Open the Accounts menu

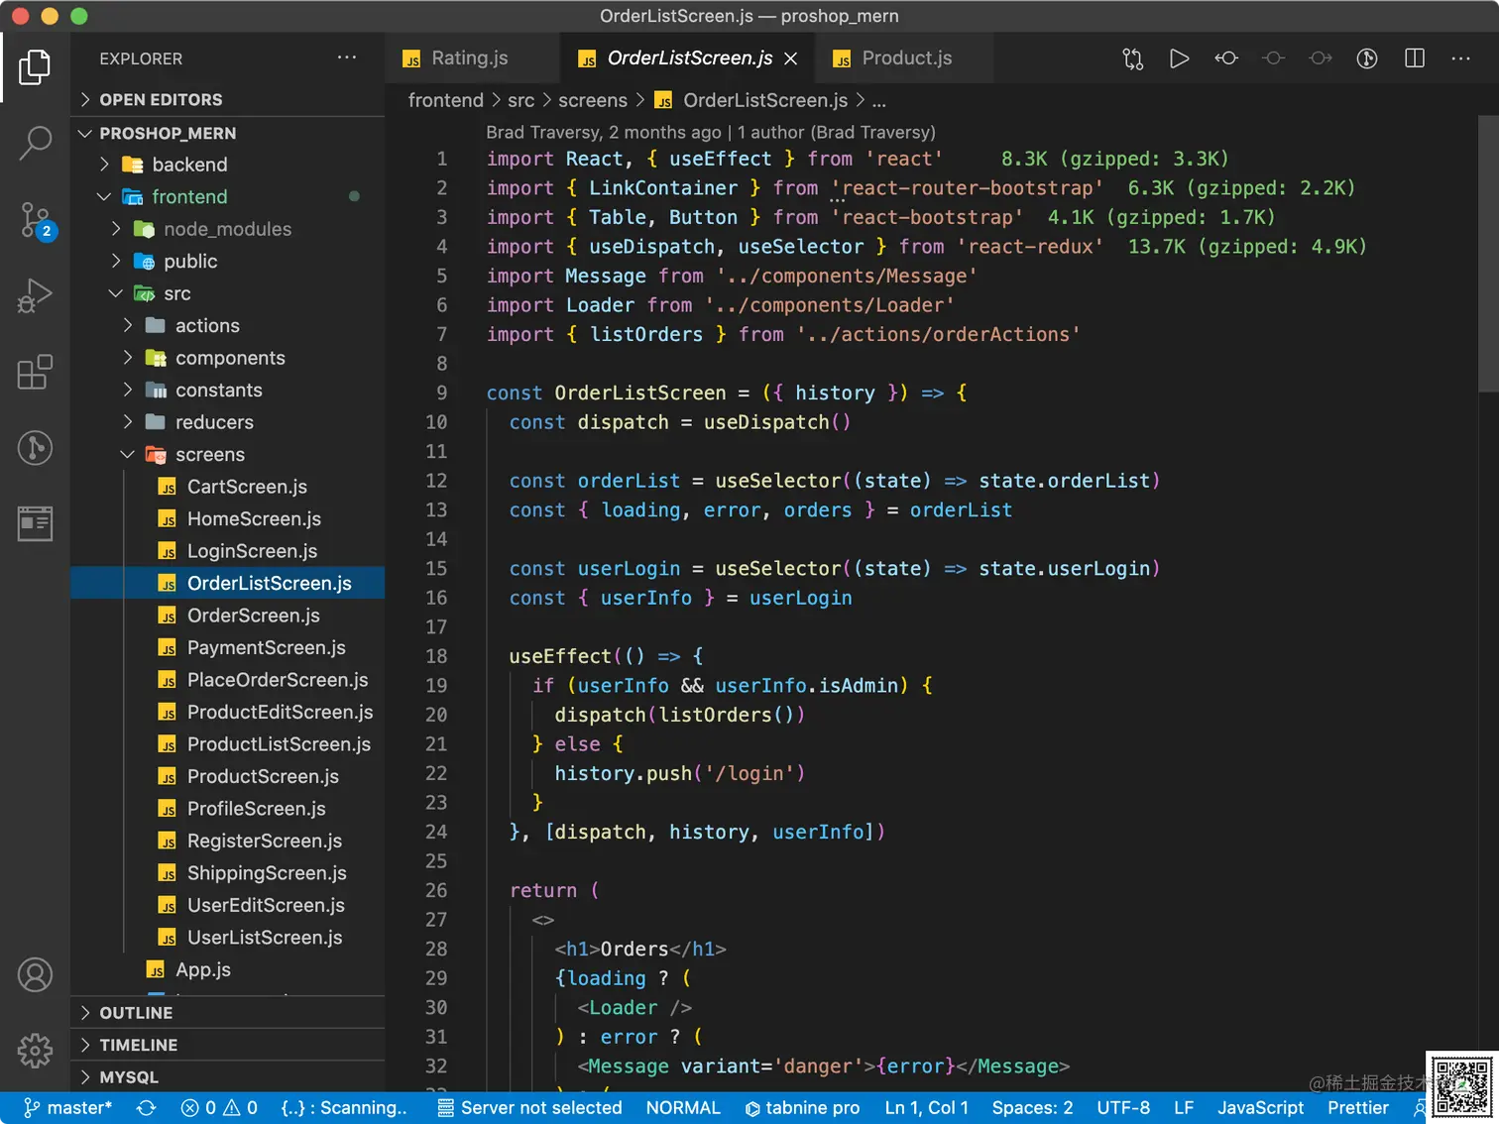coord(35,975)
